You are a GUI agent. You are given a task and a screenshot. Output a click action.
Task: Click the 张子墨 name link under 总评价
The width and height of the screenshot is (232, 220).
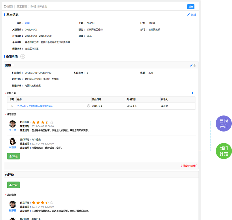coord(13,210)
